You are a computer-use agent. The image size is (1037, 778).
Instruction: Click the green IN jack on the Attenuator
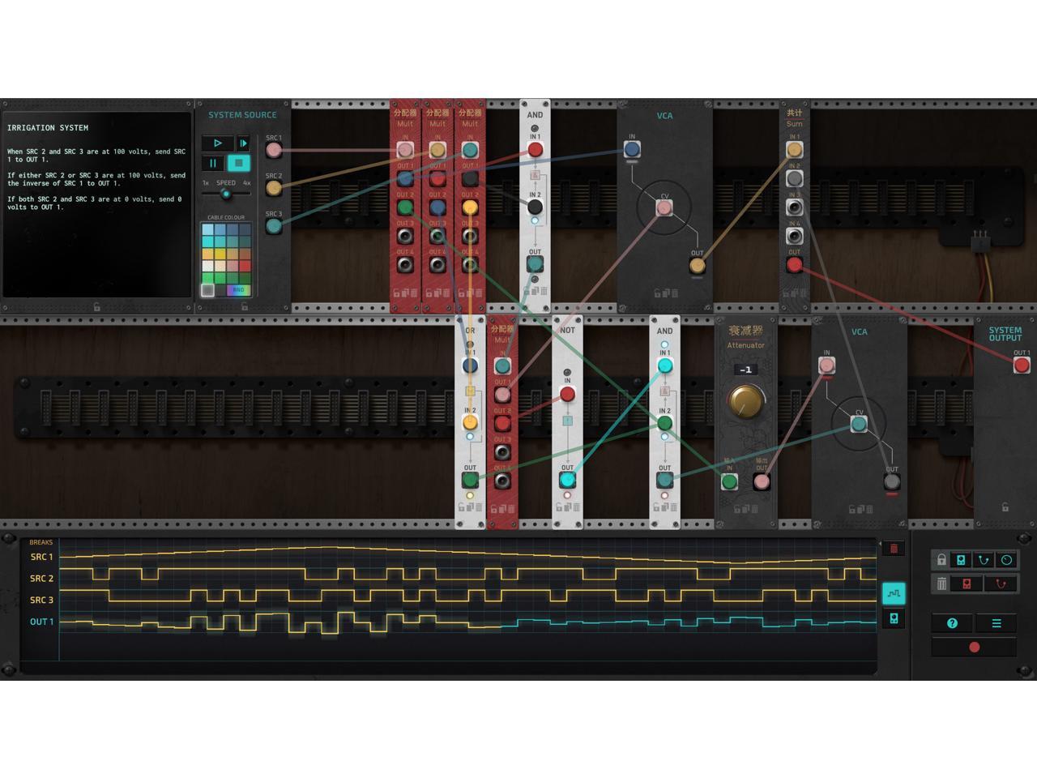click(729, 482)
